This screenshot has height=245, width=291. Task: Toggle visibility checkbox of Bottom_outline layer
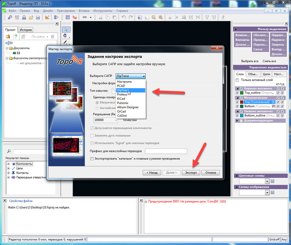237,116
